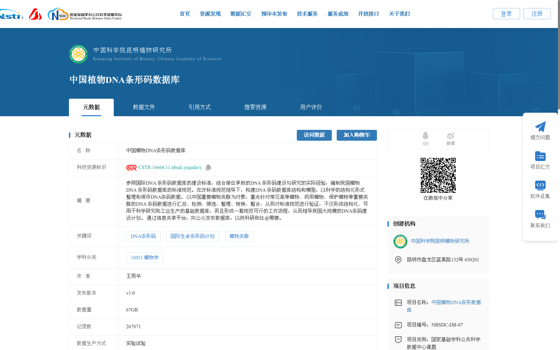Switch to 用户评价 tab

pyautogui.click(x=311, y=107)
